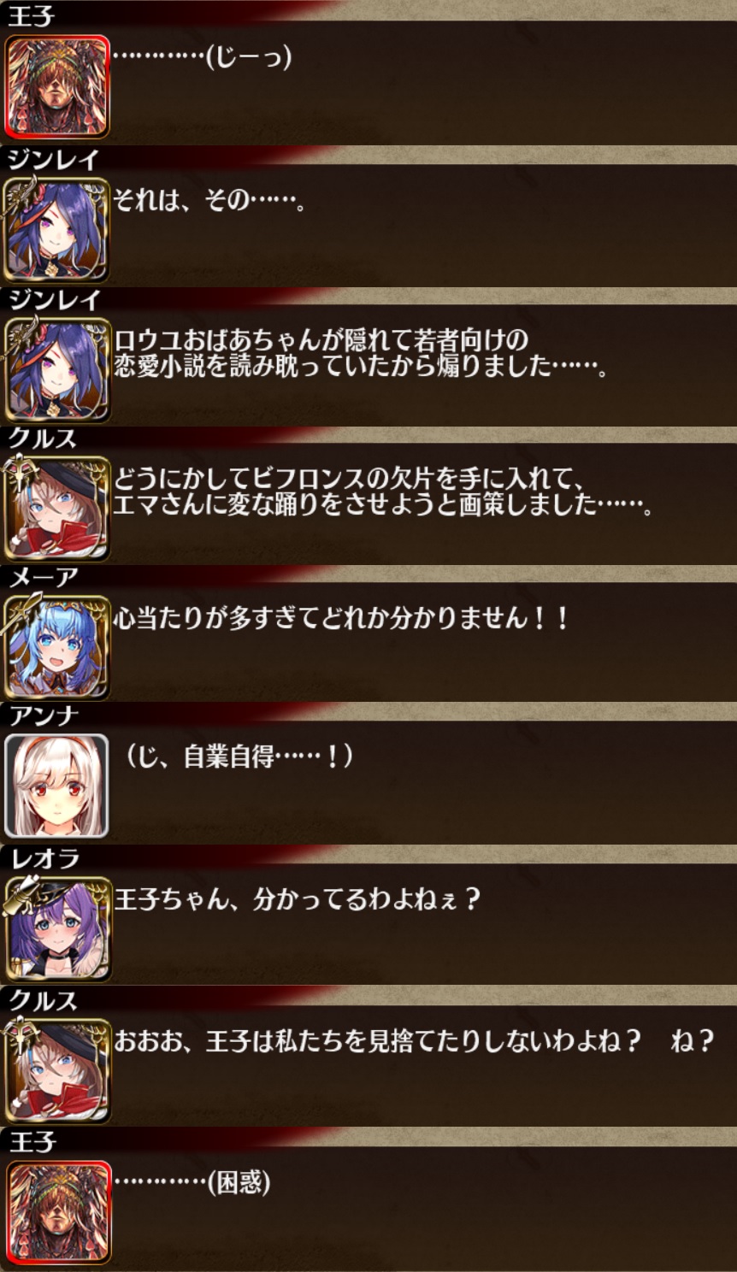This screenshot has width=737, height=1272.
Task: Select the line 王子は私たちを見捨てたりしないわよね？
Action: [423, 1041]
